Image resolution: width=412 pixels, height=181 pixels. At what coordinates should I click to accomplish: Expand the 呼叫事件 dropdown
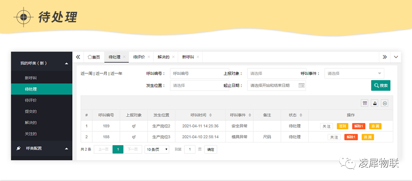click(x=379, y=74)
